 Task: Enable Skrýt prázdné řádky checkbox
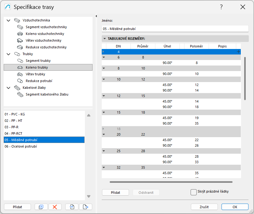coord(193,192)
